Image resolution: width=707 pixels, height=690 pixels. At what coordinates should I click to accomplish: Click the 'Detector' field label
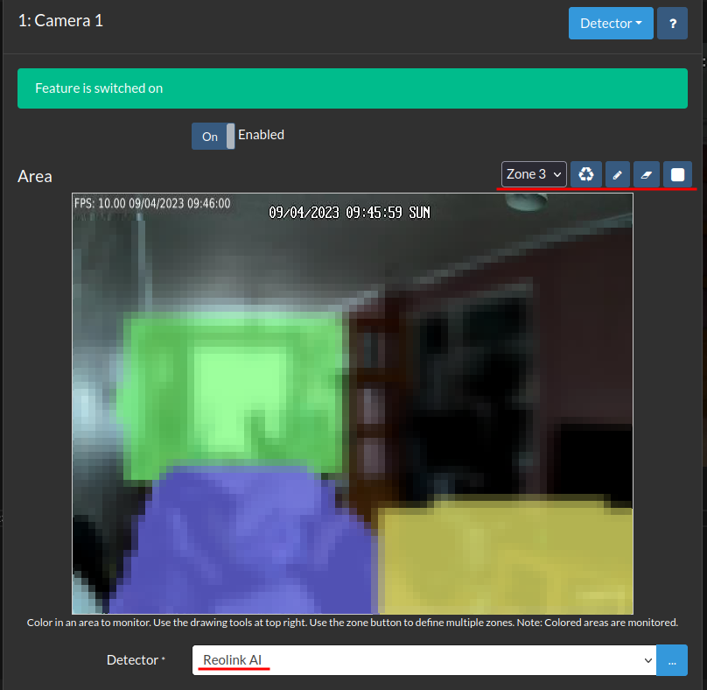coord(132,659)
